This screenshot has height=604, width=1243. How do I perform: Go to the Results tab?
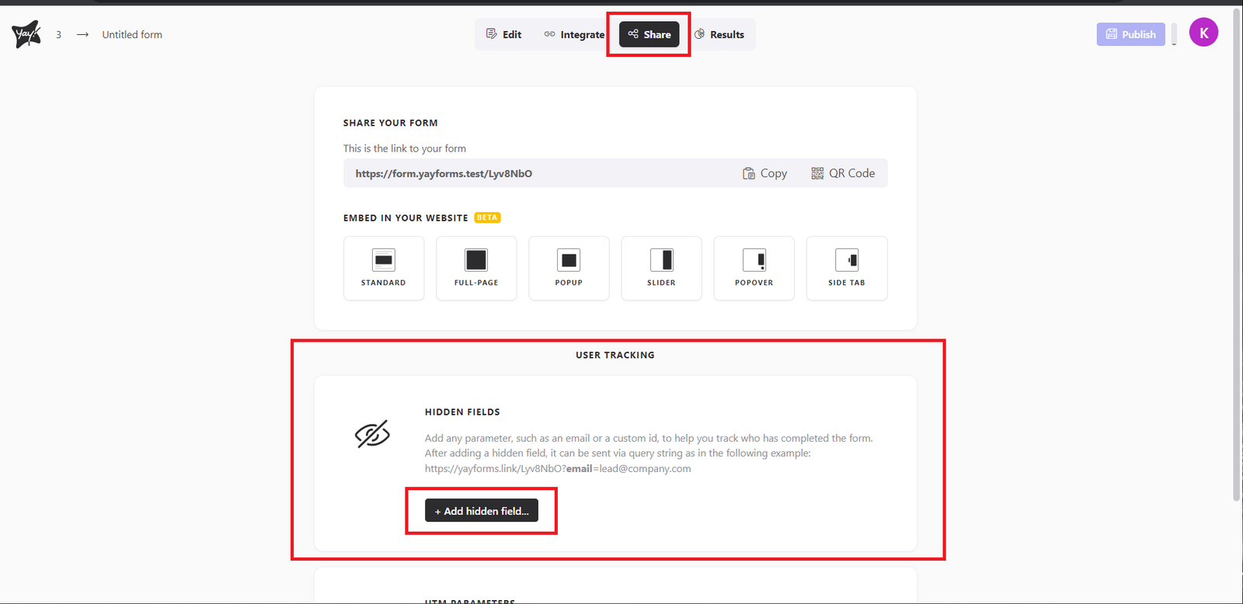(719, 34)
